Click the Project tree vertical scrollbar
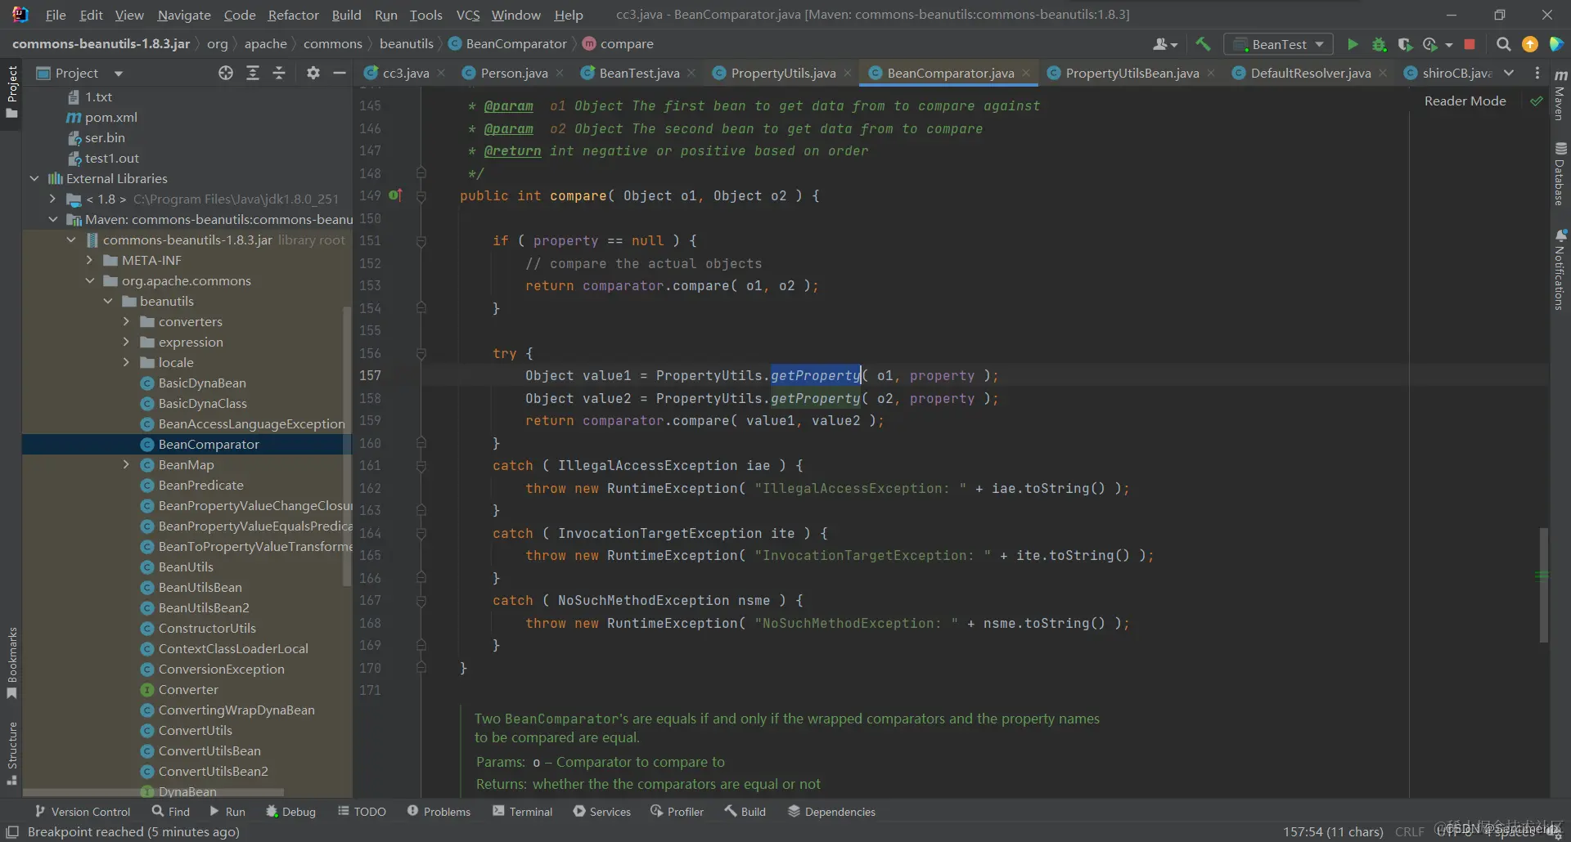 [x=347, y=446]
